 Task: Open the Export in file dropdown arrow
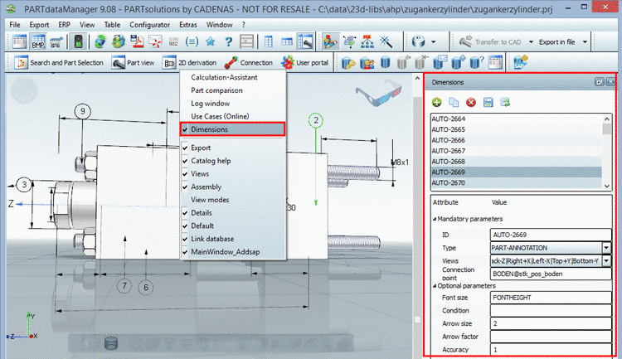585,42
